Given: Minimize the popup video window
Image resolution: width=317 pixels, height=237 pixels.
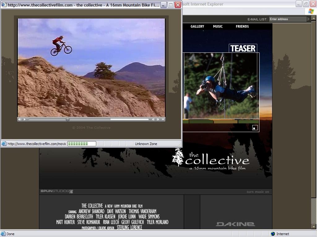Looking at the screenshot, I should (x=163, y=5).
